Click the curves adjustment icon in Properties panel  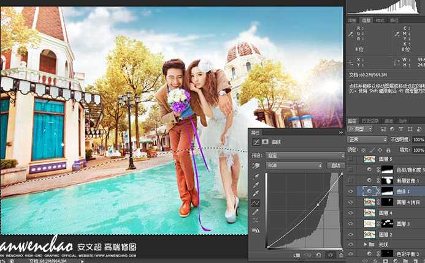pos(256,142)
